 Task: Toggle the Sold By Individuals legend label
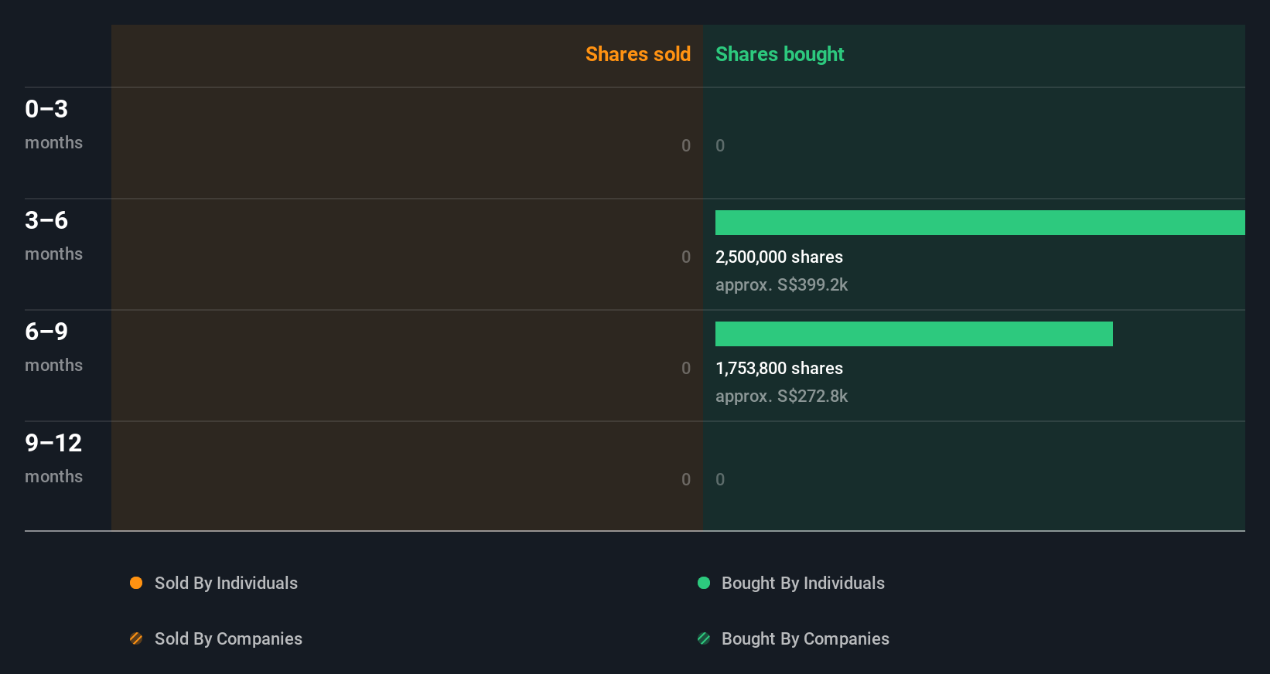point(226,583)
